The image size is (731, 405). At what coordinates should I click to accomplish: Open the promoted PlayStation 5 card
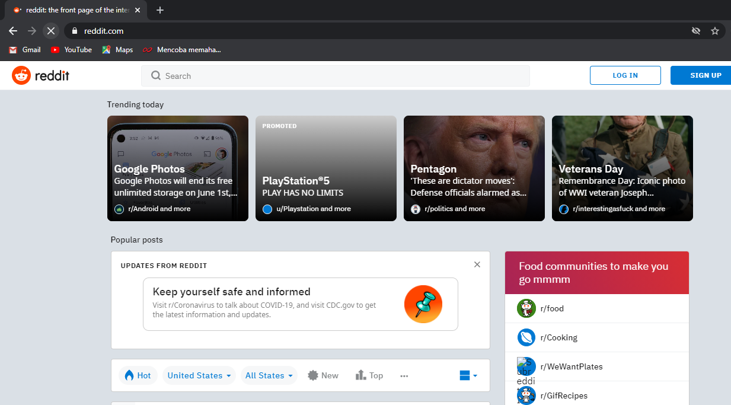(x=326, y=168)
